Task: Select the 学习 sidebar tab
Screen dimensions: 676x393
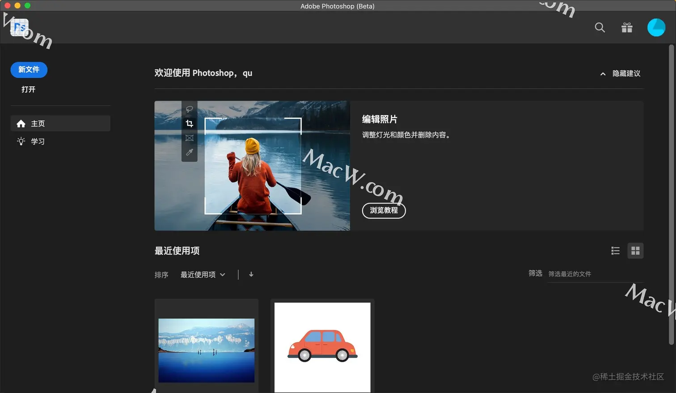Action: click(60, 141)
